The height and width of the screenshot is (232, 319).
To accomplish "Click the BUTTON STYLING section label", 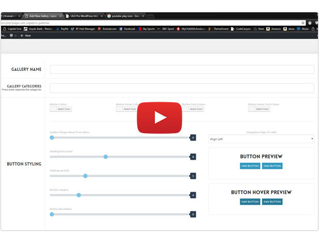I will pos(24,164).
